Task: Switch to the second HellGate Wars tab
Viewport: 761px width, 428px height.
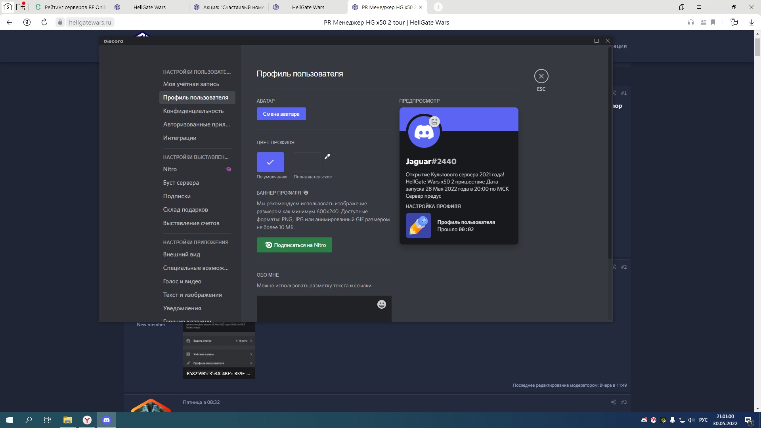Action: pos(308,7)
